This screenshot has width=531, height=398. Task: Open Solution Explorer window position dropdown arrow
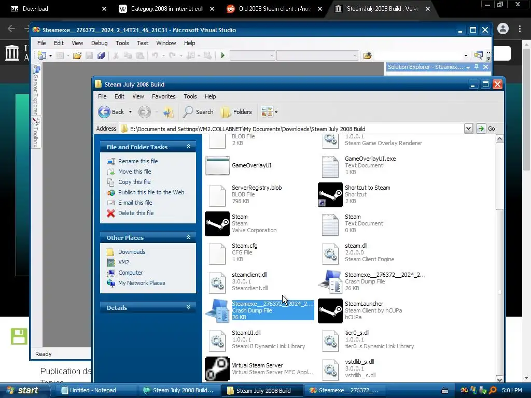point(468,67)
